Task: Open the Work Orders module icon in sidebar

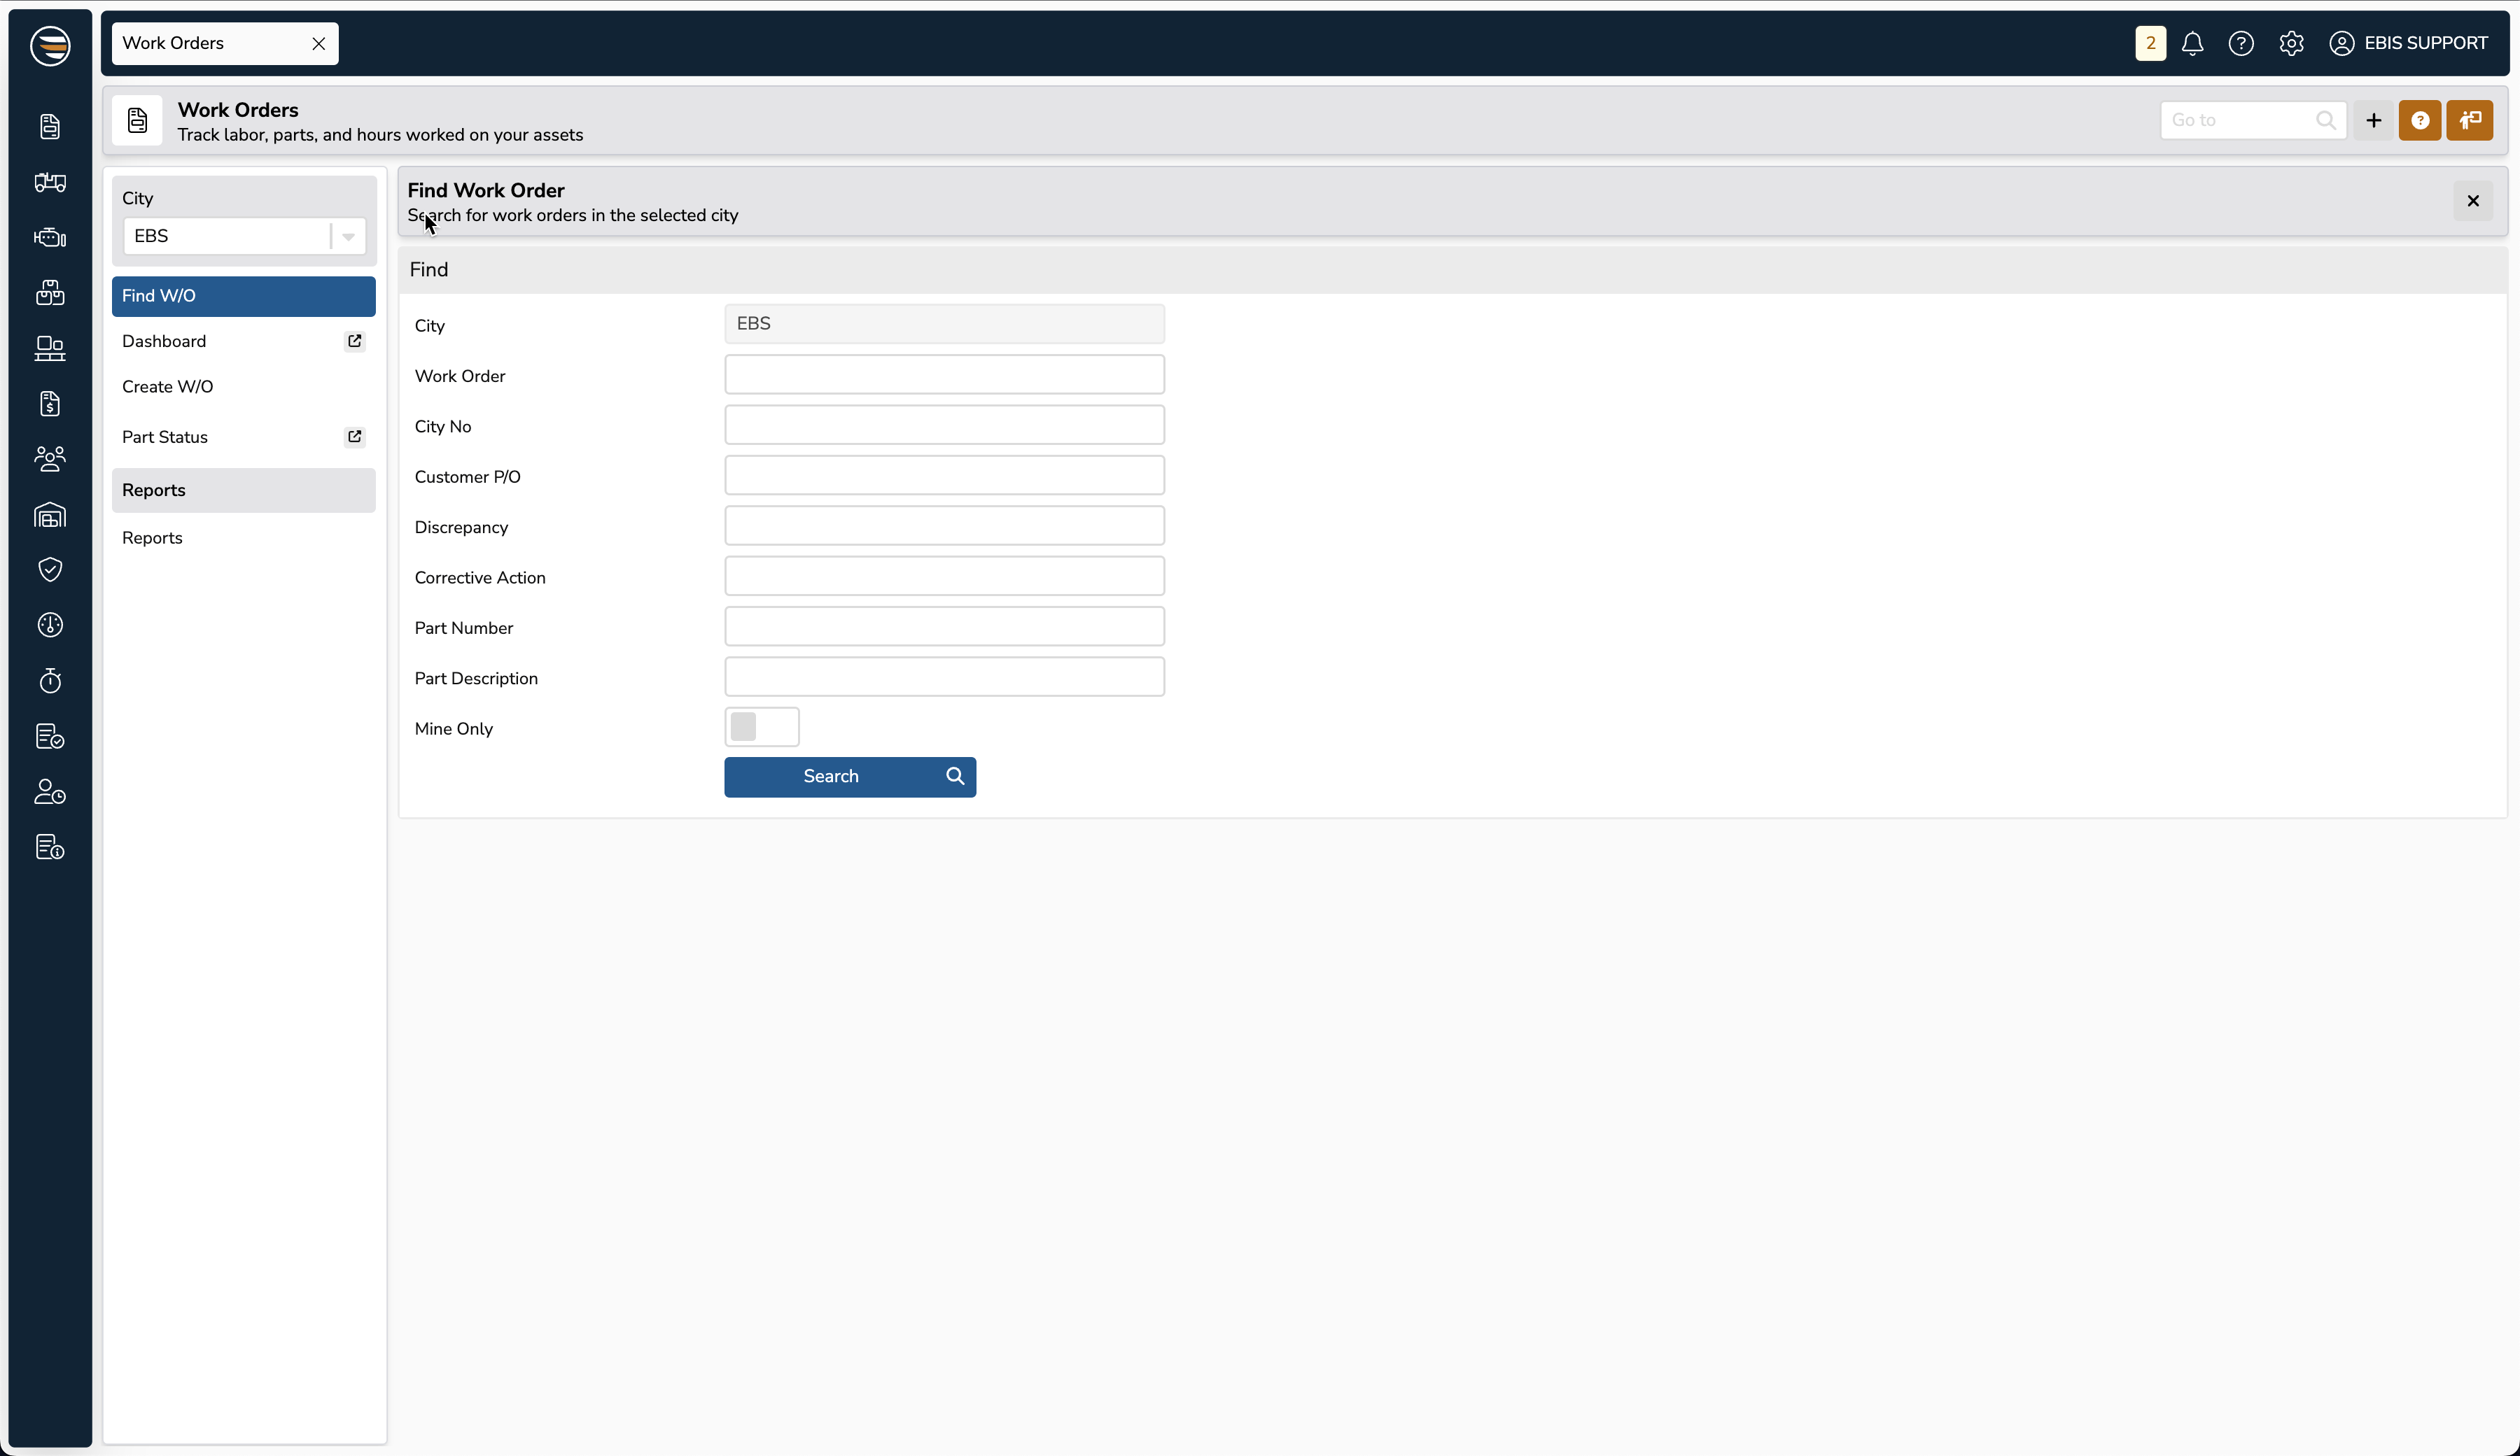Action: tap(50, 126)
